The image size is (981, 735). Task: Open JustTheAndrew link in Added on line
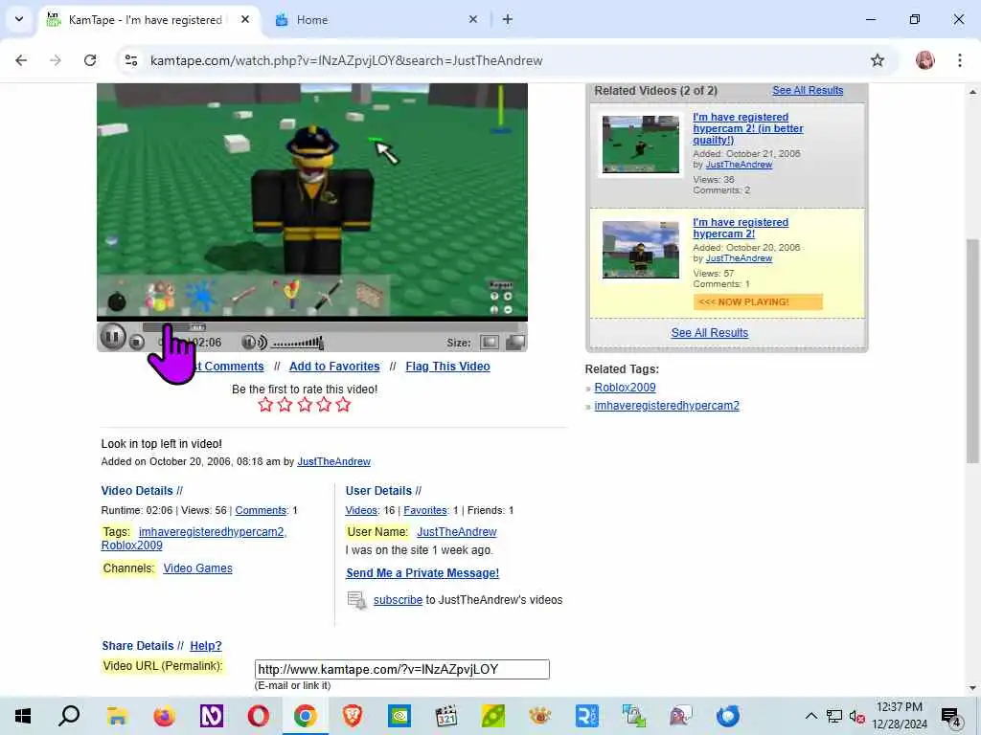(333, 462)
